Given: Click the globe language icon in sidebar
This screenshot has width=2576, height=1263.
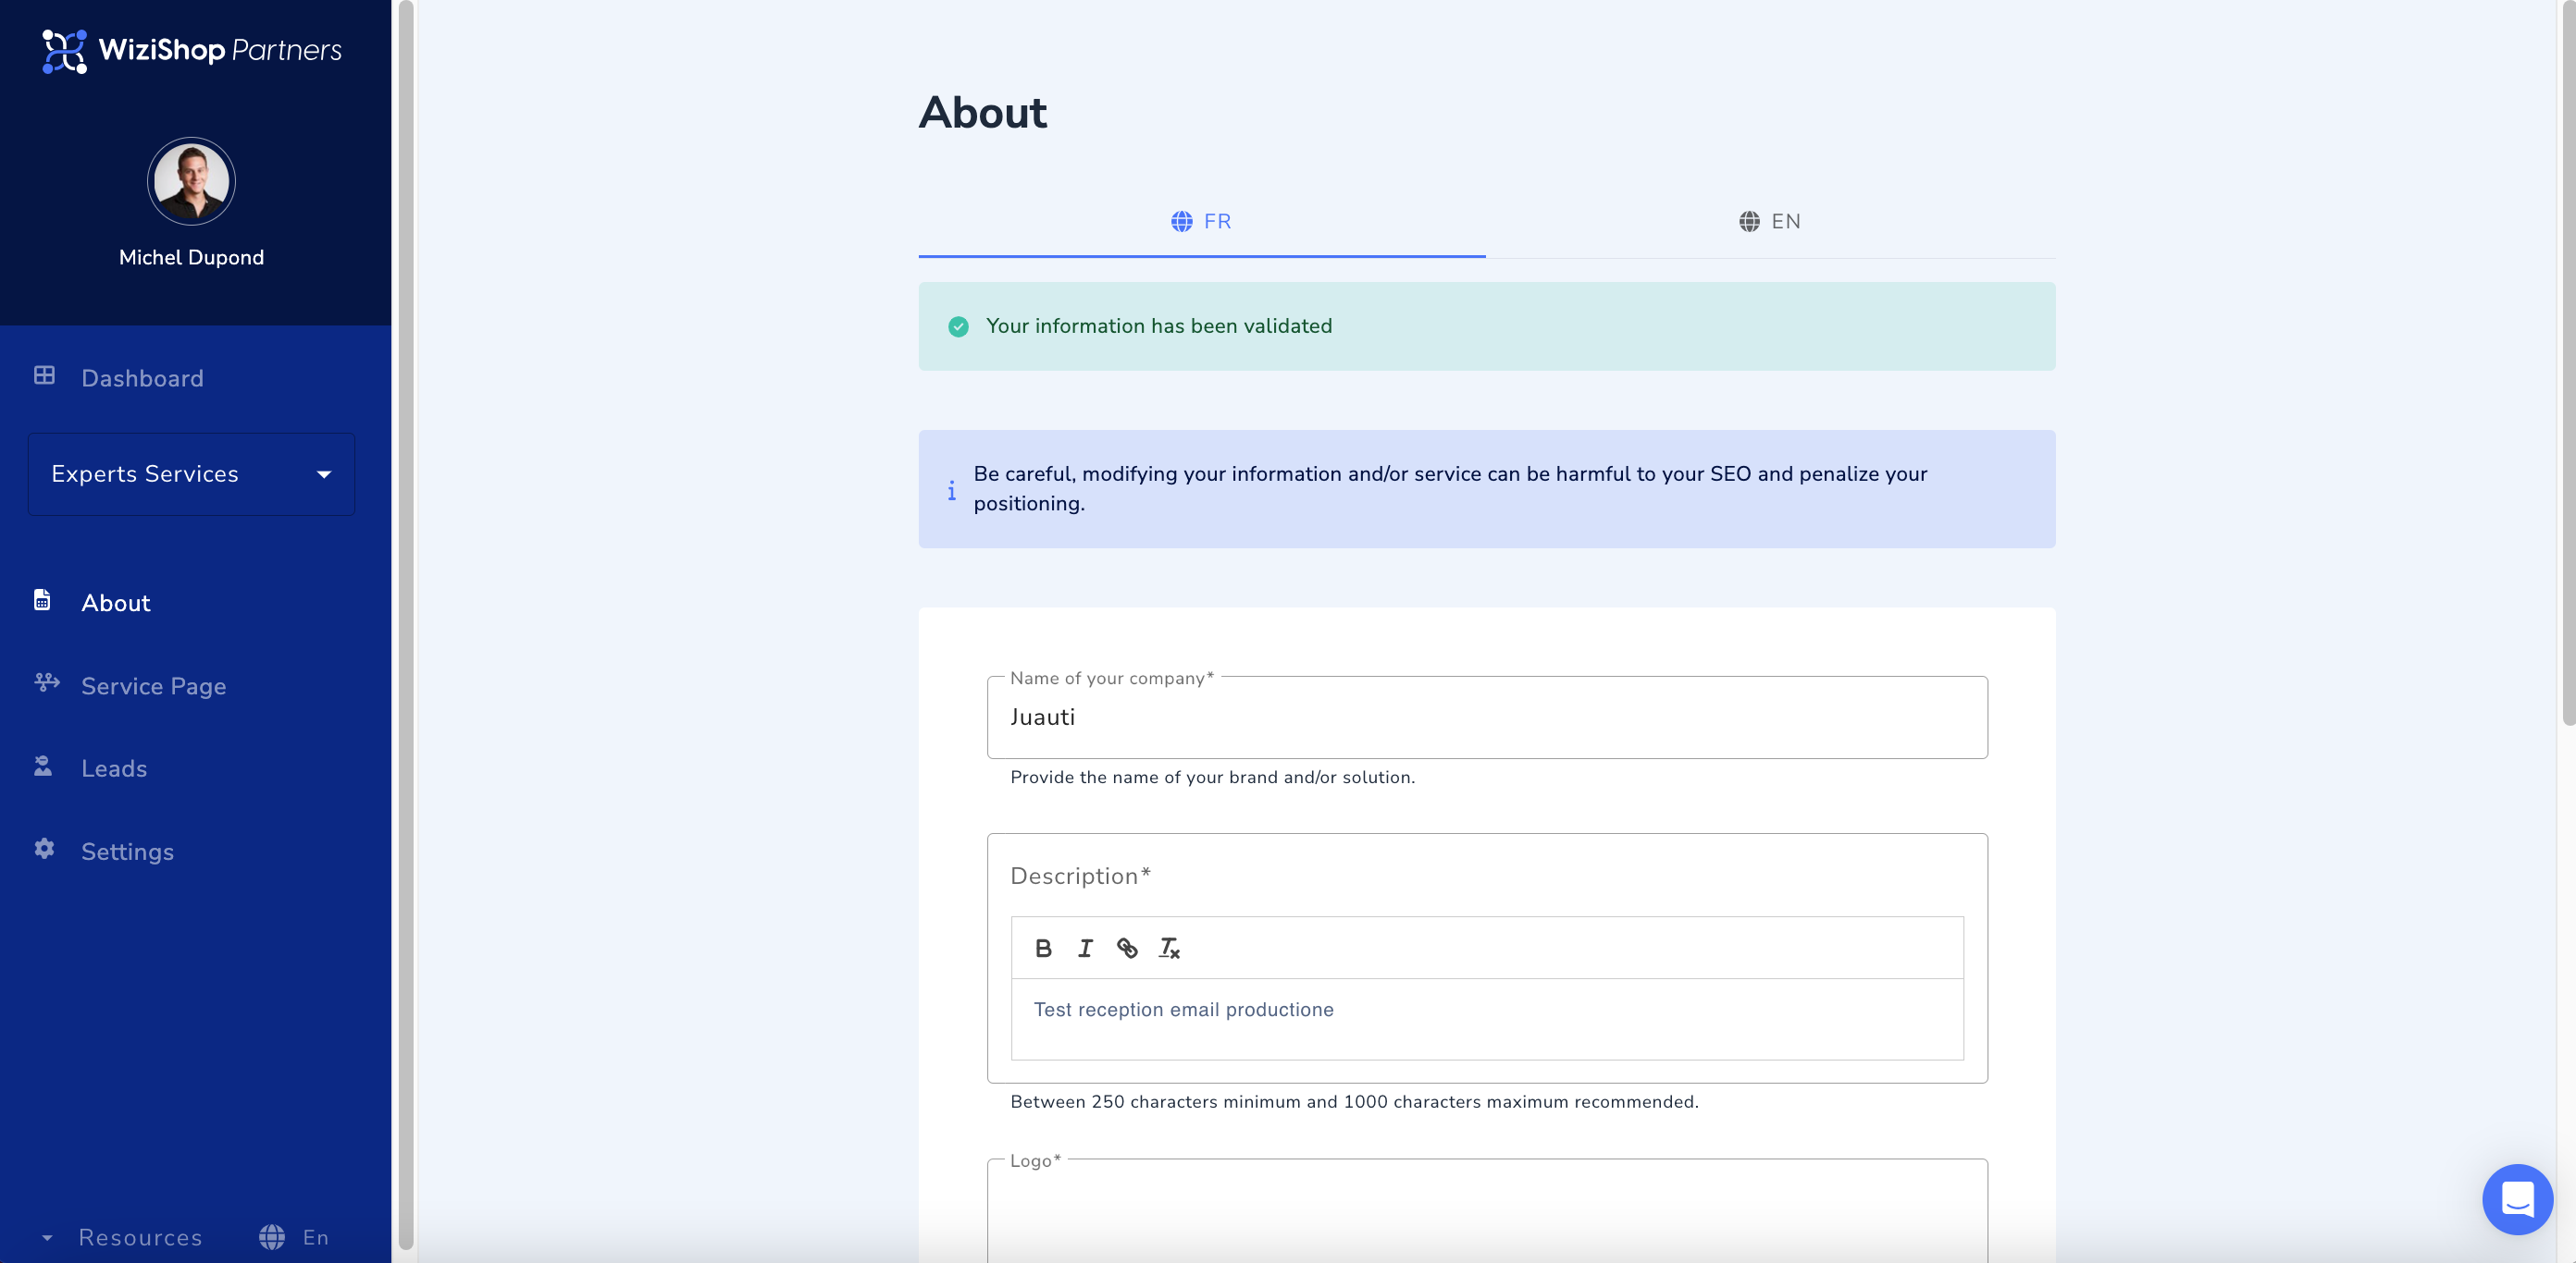Looking at the screenshot, I should [272, 1237].
